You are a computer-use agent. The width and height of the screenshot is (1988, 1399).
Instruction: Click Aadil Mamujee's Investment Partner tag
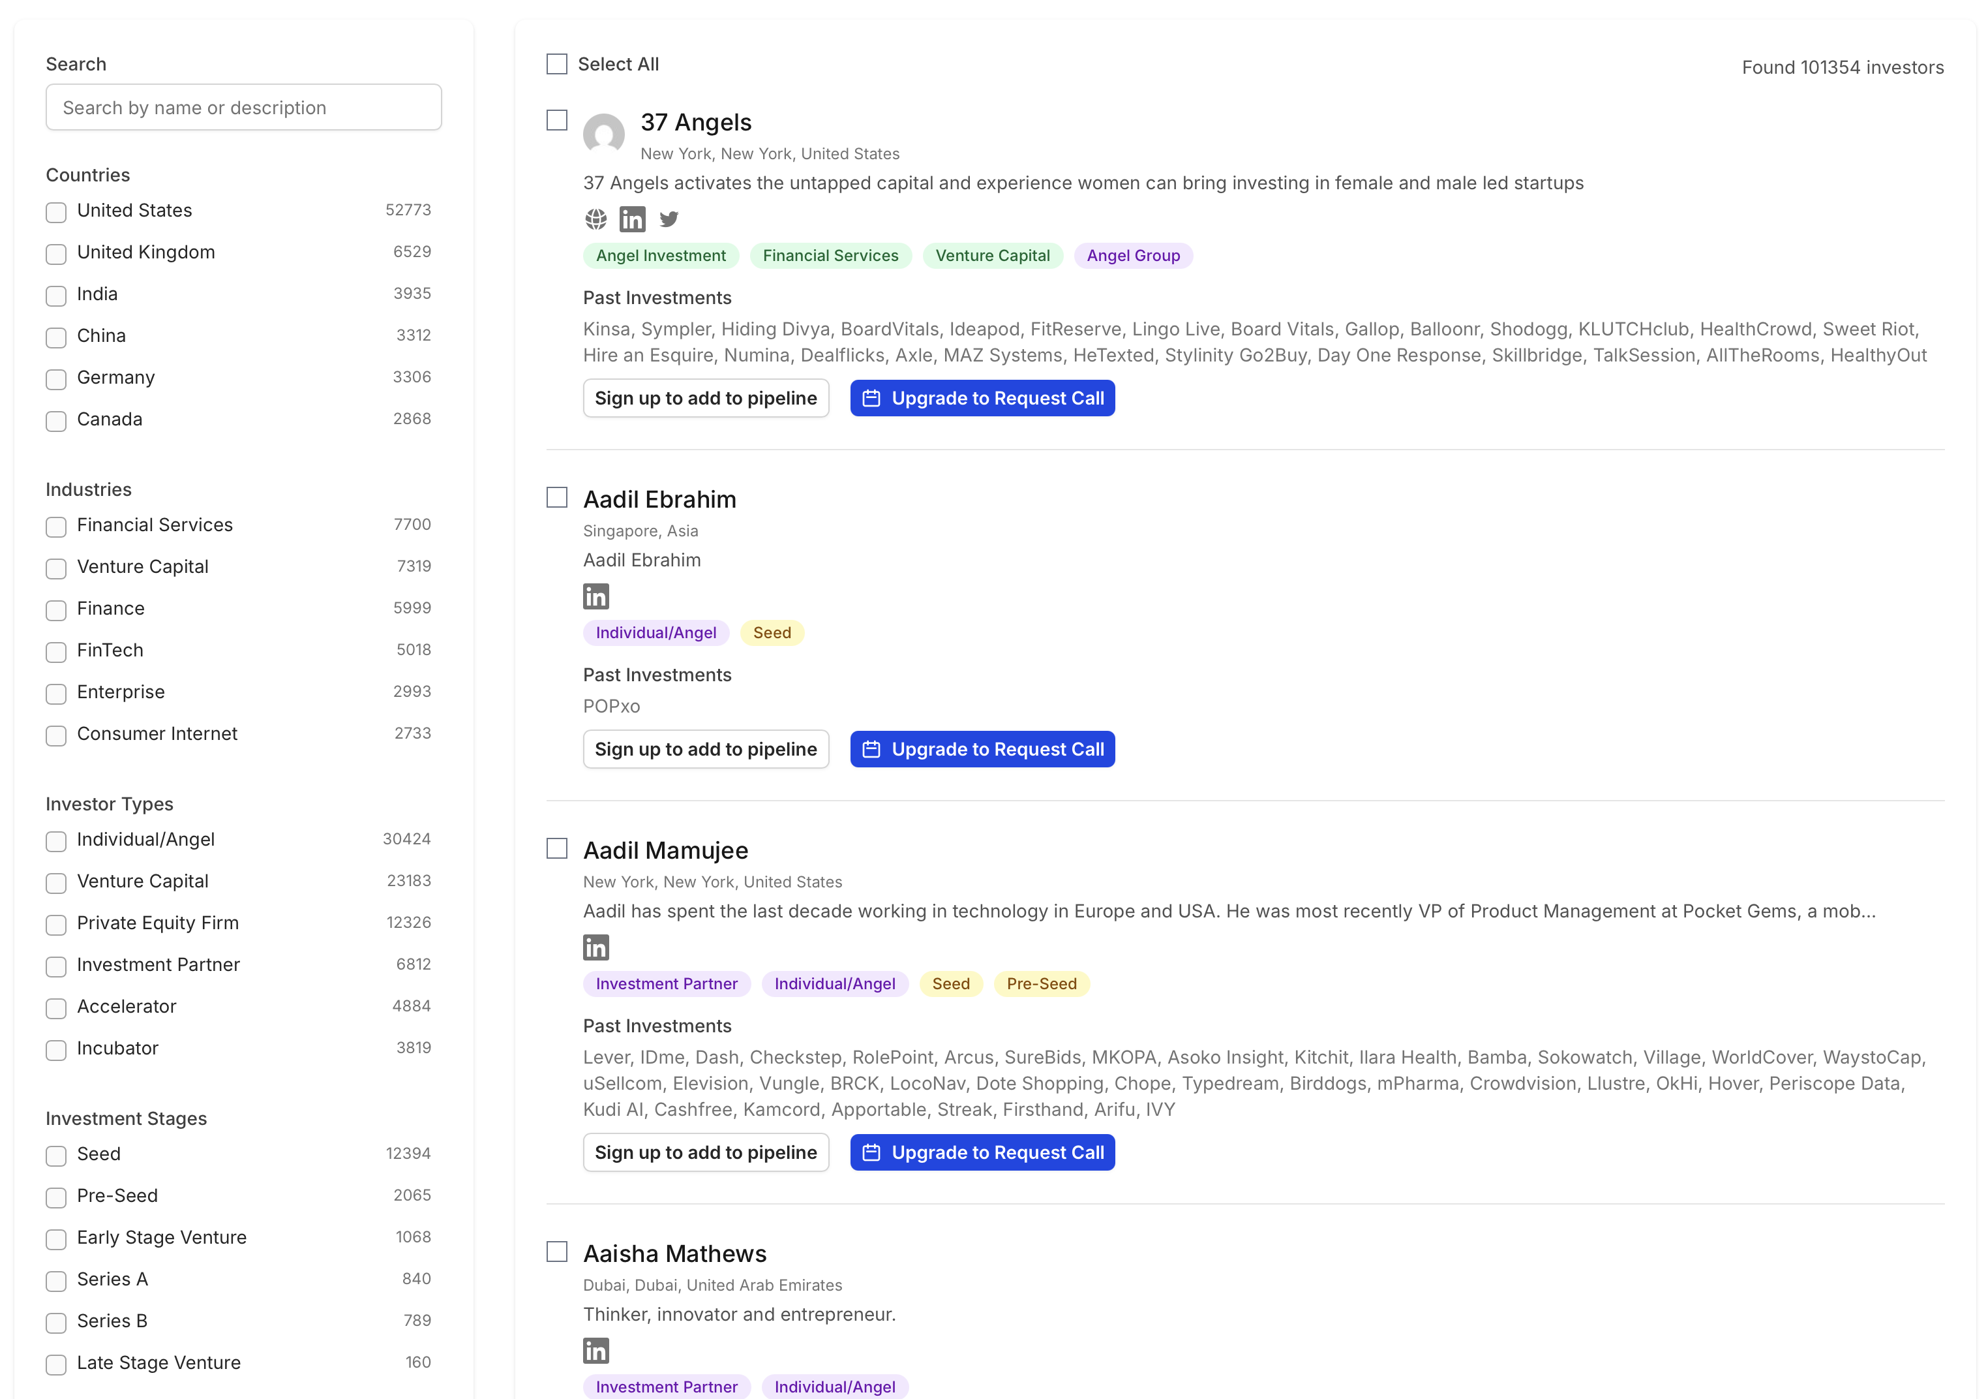tap(666, 984)
